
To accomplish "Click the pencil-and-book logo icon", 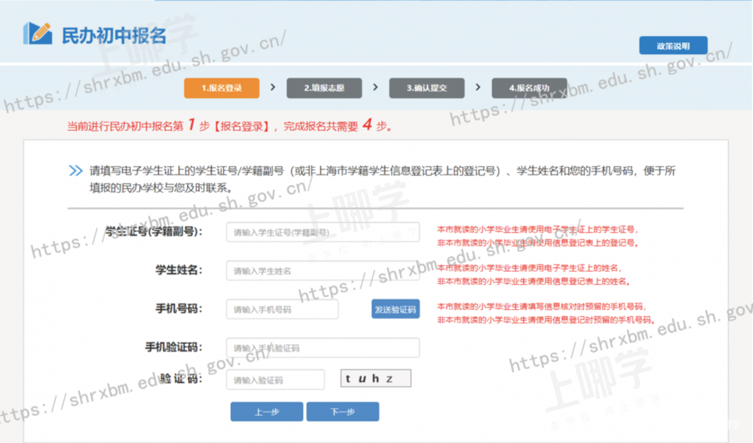I will pyautogui.click(x=37, y=34).
